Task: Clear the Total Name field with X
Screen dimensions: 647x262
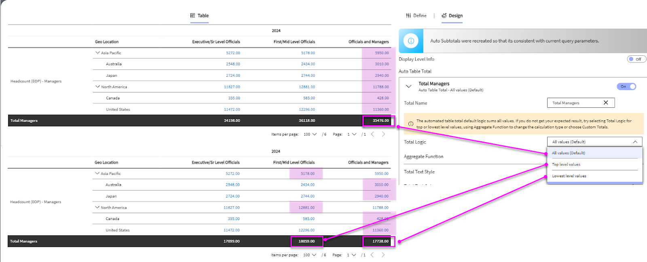Action: click(606, 103)
